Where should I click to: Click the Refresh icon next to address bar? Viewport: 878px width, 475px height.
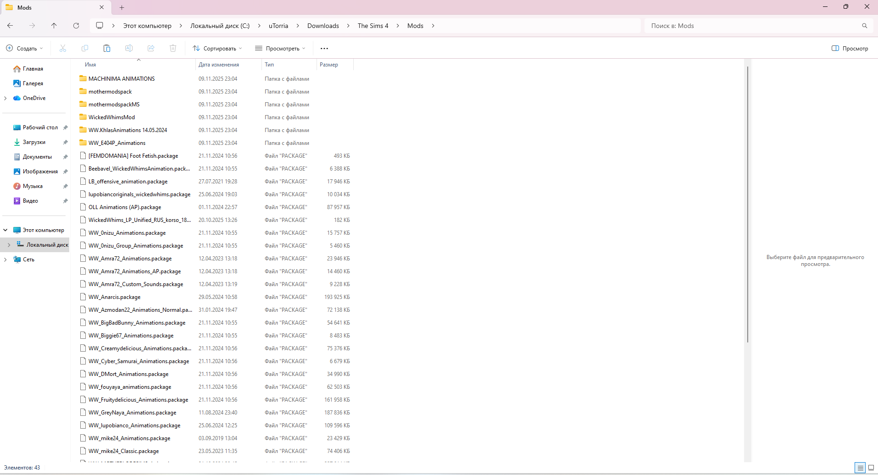76,26
